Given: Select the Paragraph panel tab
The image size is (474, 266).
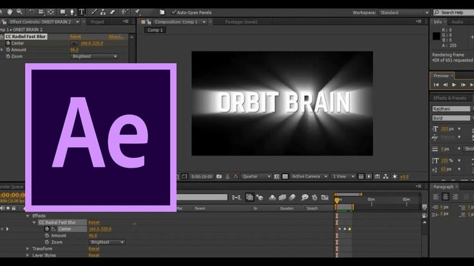Looking at the screenshot, I should tap(443, 187).
